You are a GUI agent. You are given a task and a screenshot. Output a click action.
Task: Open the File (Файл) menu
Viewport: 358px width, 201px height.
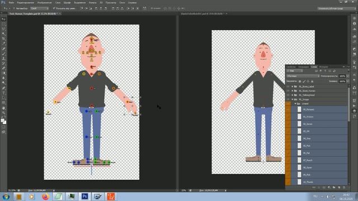pos(11,2)
